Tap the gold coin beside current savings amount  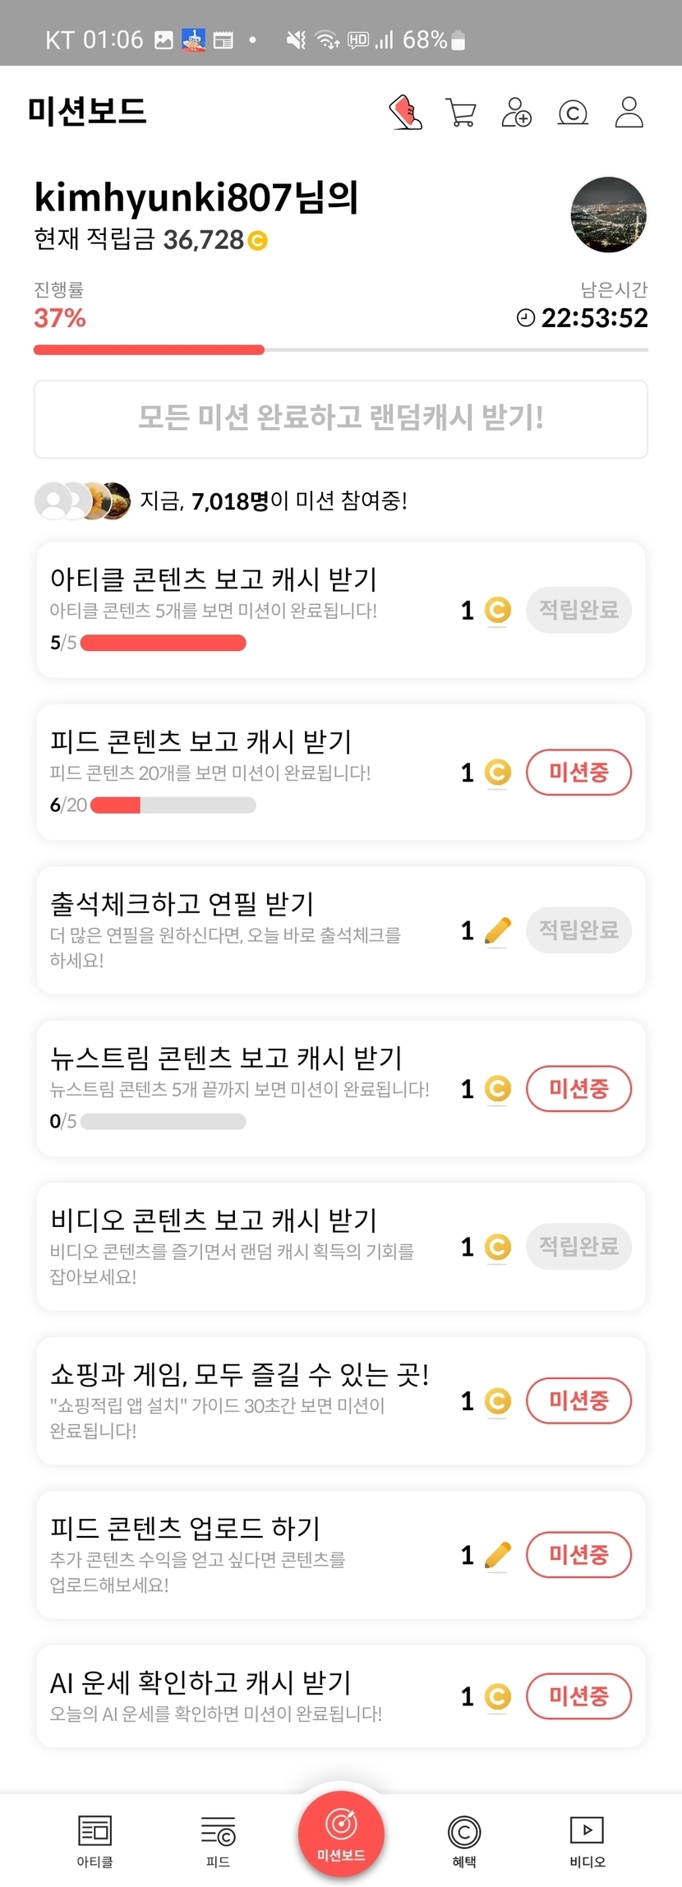[x=258, y=241]
